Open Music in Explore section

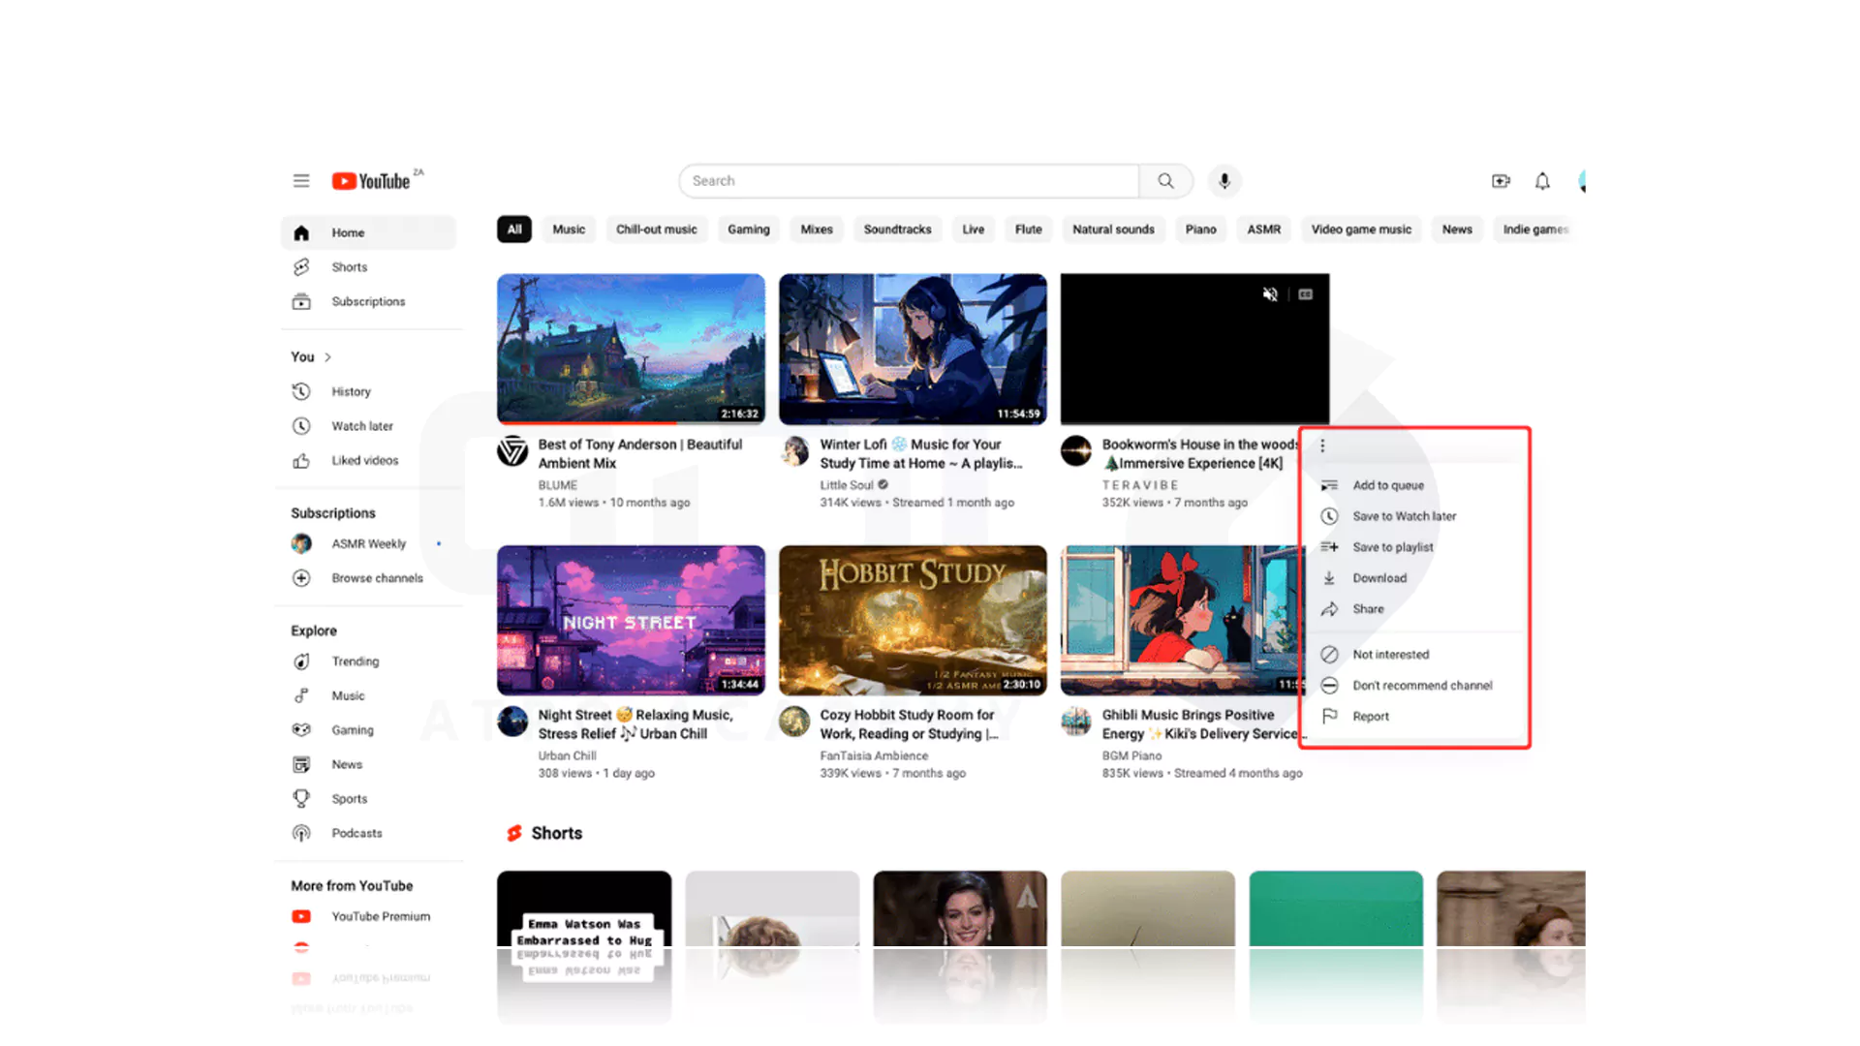(368, 696)
